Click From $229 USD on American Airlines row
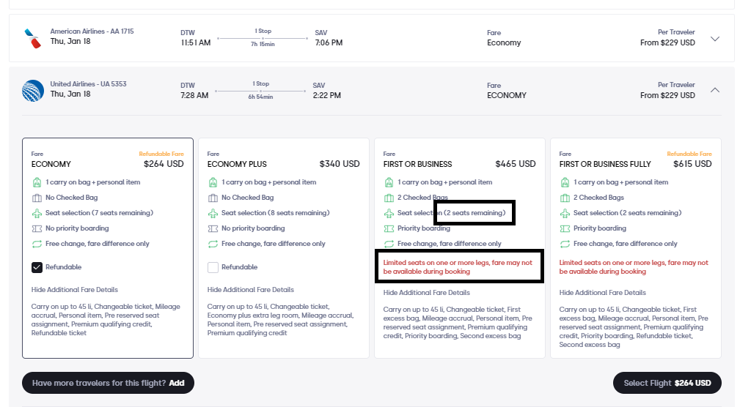This screenshot has width=740, height=407. (668, 42)
